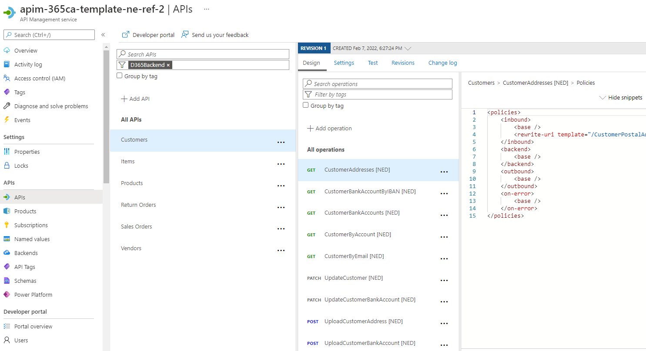The image size is (646, 351).
Task: Open the ellipsis menu for Items API
Action: tap(281, 164)
